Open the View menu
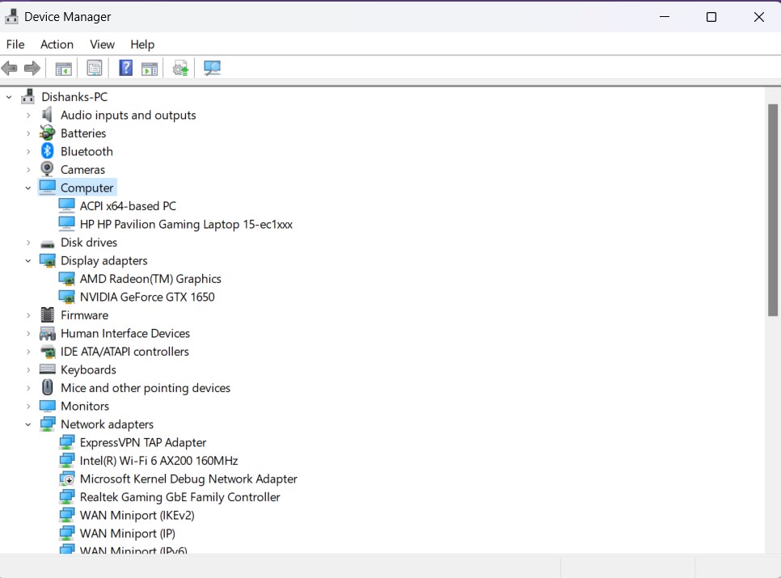 pyautogui.click(x=102, y=44)
